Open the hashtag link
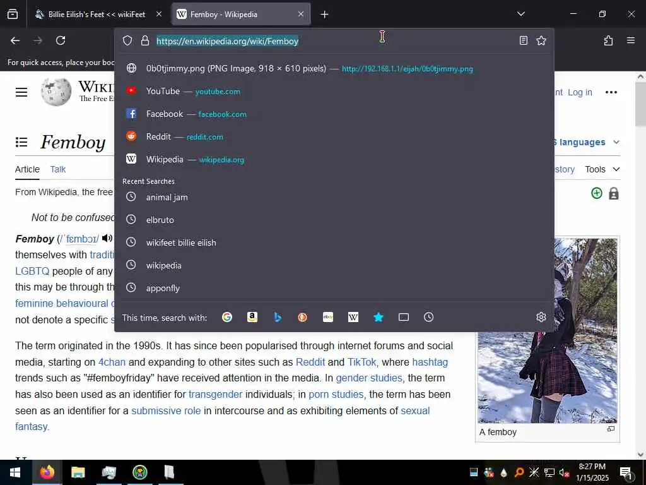 (430, 362)
